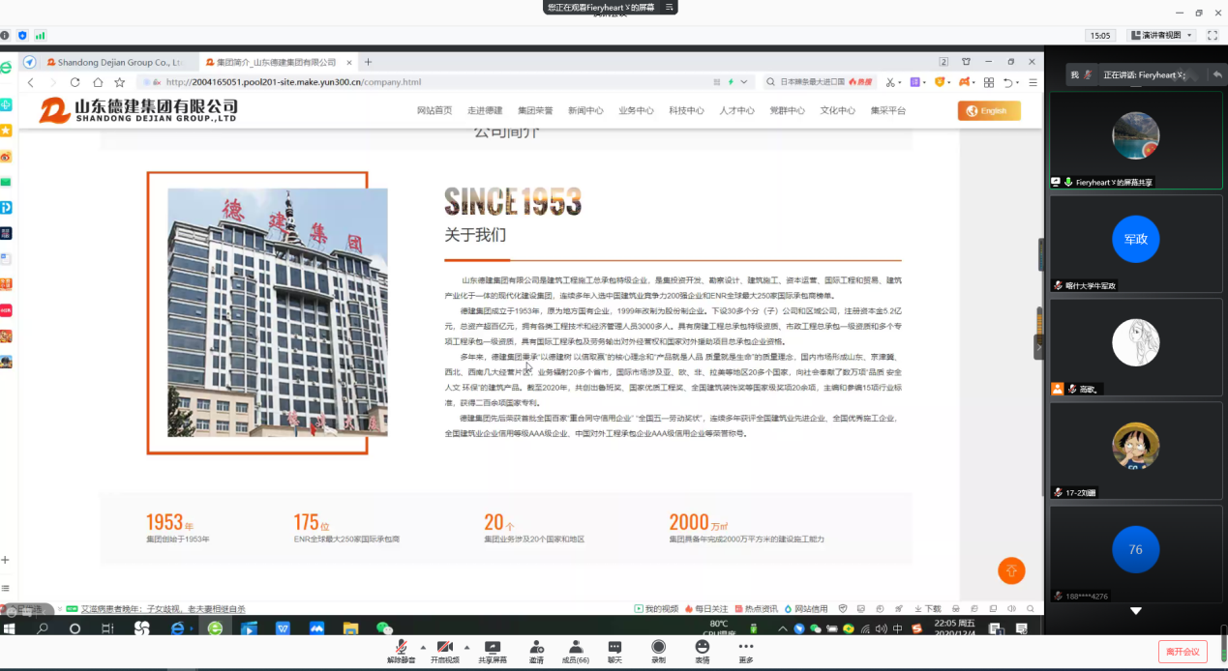
Task: Open 网站首页 in the site navigation
Action: 434,110
